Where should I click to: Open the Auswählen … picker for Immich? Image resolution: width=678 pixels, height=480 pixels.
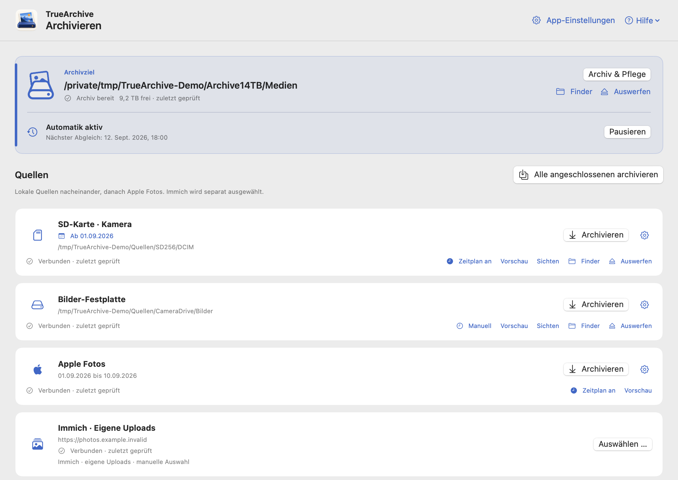(623, 444)
